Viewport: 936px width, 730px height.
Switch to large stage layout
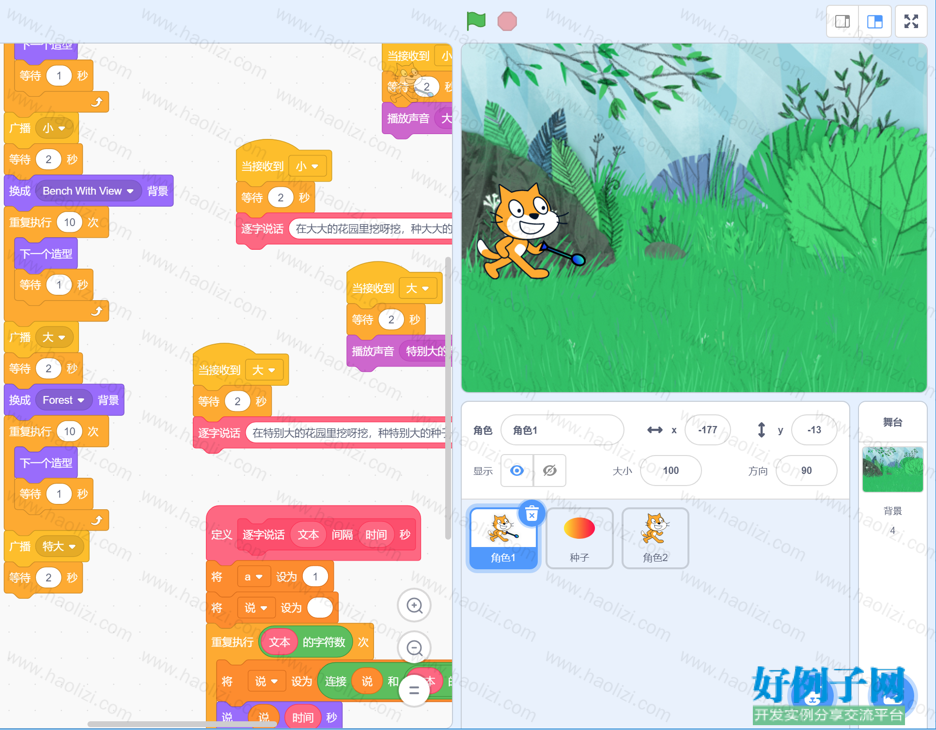874,21
